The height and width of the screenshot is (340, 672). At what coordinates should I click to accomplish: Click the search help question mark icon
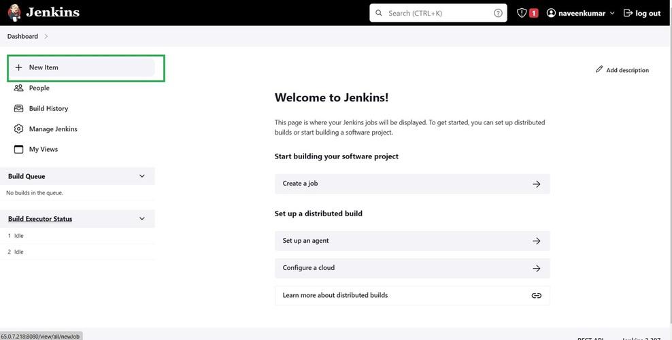tap(498, 13)
